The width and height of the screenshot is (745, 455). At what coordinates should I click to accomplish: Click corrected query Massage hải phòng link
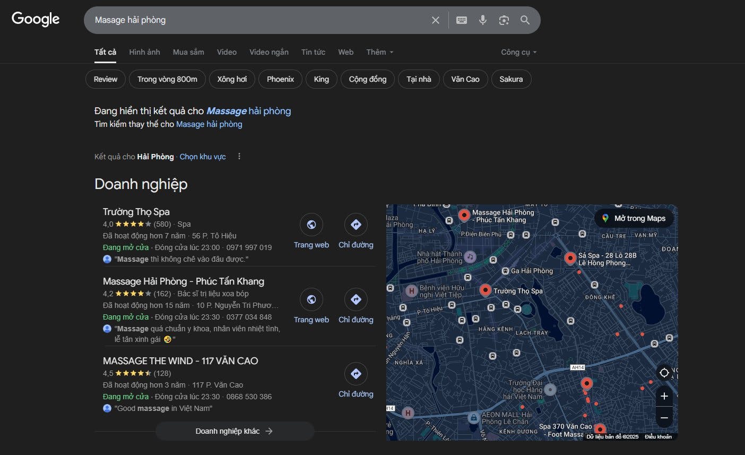click(x=248, y=111)
